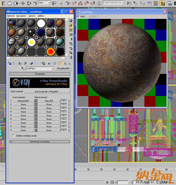
Task: Open the Schematic View icon
Action: pos(156,3)
